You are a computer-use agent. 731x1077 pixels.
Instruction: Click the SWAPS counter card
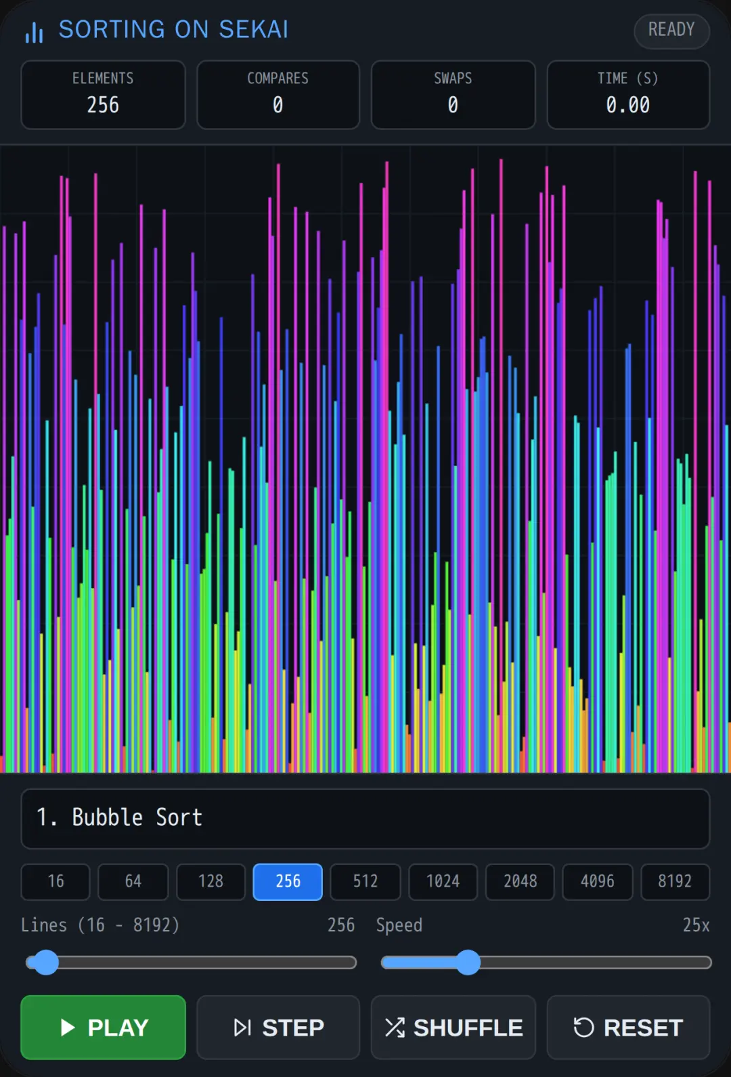[453, 95]
